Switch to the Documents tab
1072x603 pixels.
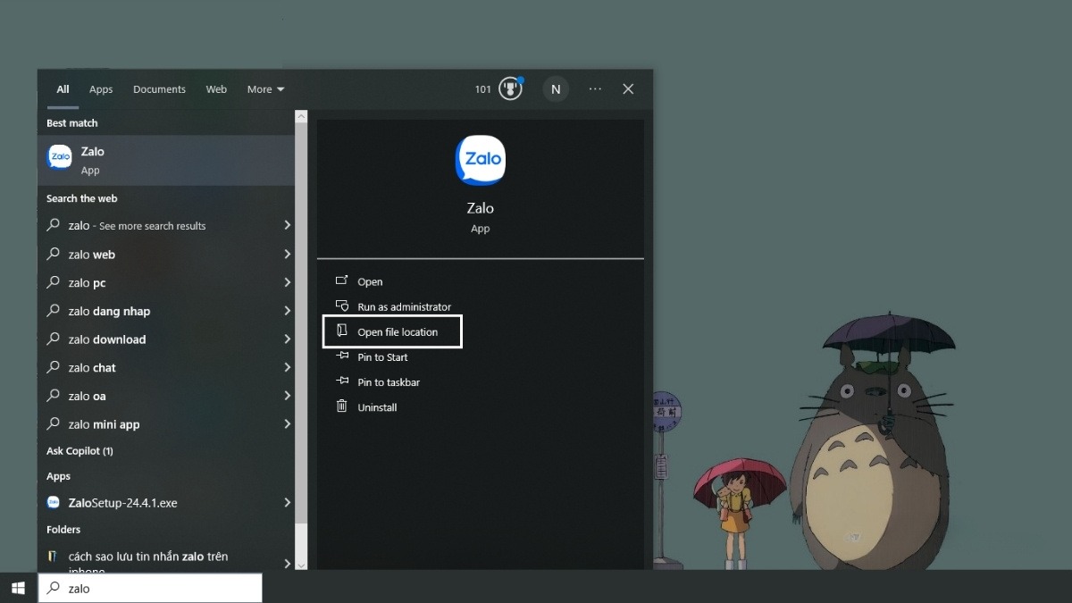(x=159, y=89)
